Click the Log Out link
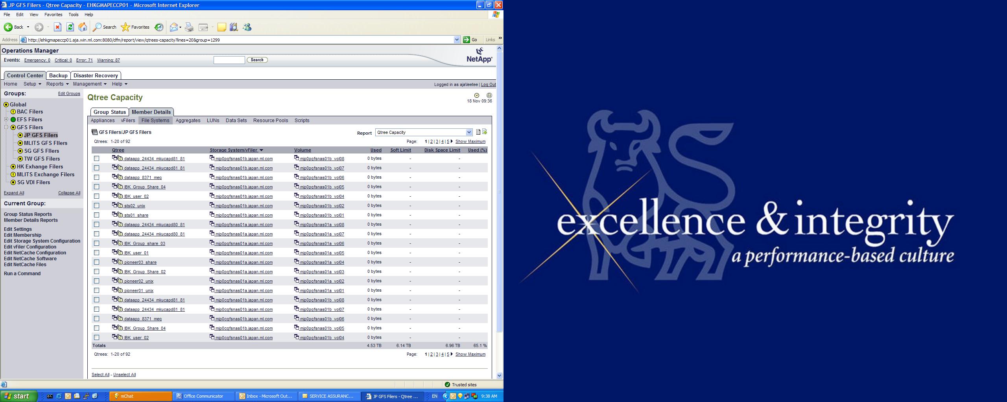Viewport: 1007px width, 402px height. 488,84
